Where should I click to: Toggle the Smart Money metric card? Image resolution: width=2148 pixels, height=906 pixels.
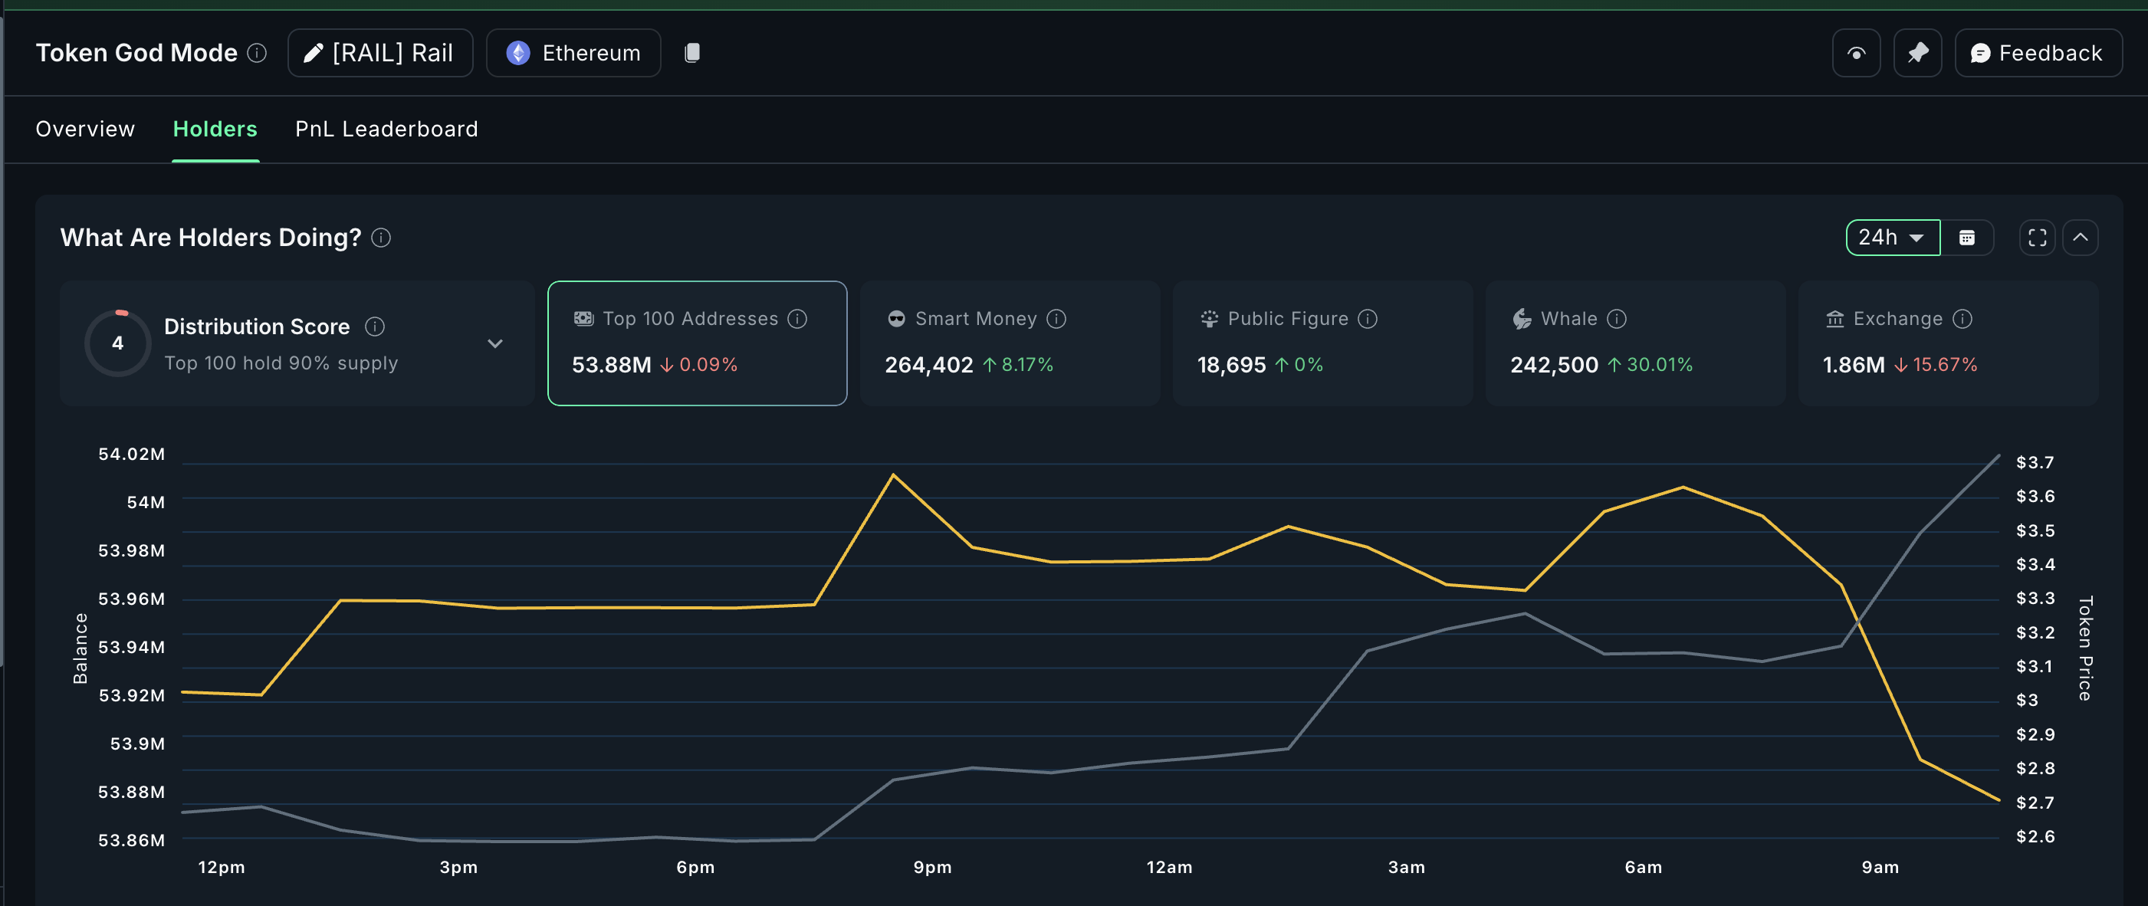coord(1009,343)
